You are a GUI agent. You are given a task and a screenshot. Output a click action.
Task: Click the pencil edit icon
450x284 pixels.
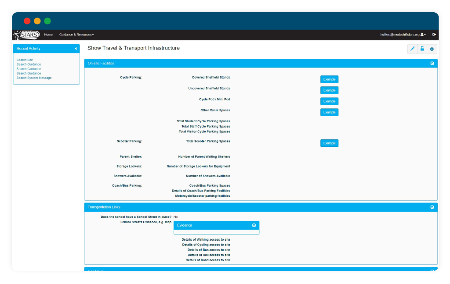click(412, 49)
